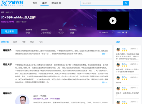Click star rating on the 特别实用 review
Viewport: 142px width, 104px height.
pyautogui.click(x=125, y=66)
